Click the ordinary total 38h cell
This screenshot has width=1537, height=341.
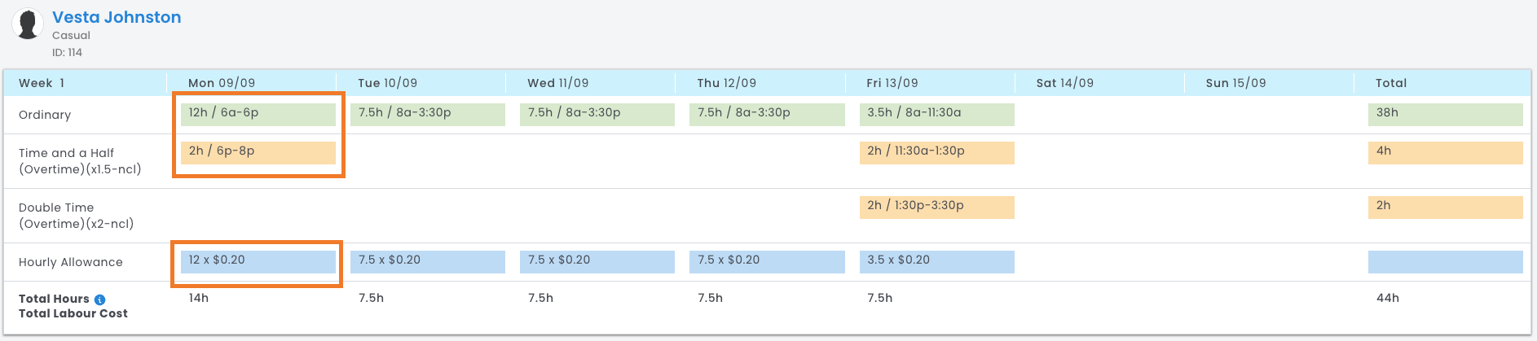tap(1445, 114)
